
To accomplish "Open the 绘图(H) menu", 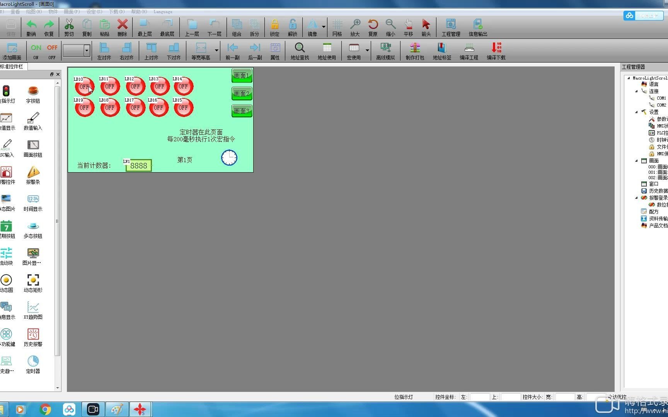I will point(34,12).
